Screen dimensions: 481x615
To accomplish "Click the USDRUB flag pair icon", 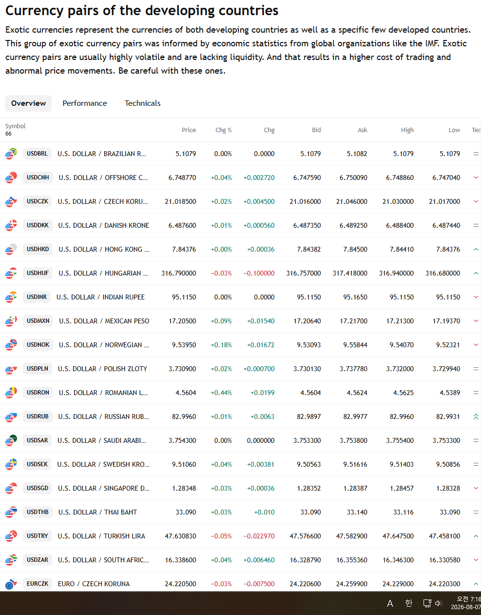I will pyautogui.click(x=11, y=417).
